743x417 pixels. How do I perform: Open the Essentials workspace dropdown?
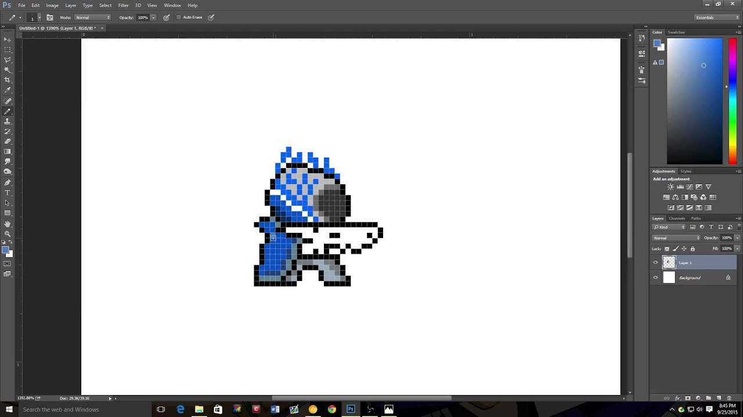click(717, 17)
